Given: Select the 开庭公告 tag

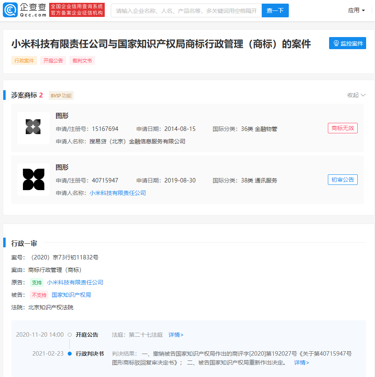Looking at the screenshot, I should click(53, 60).
